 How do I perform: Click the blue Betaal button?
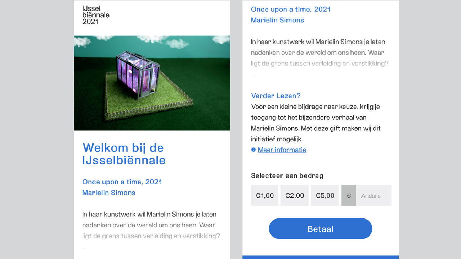pos(321,229)
